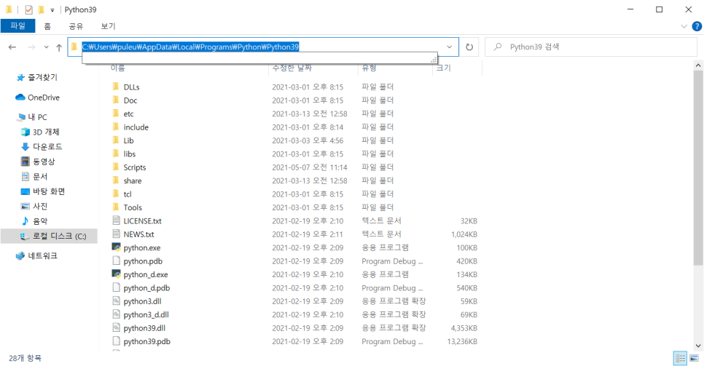Screen dimensions: 704x366
Task: Go up one folder level arrow
Action: (x=59, y=47)
